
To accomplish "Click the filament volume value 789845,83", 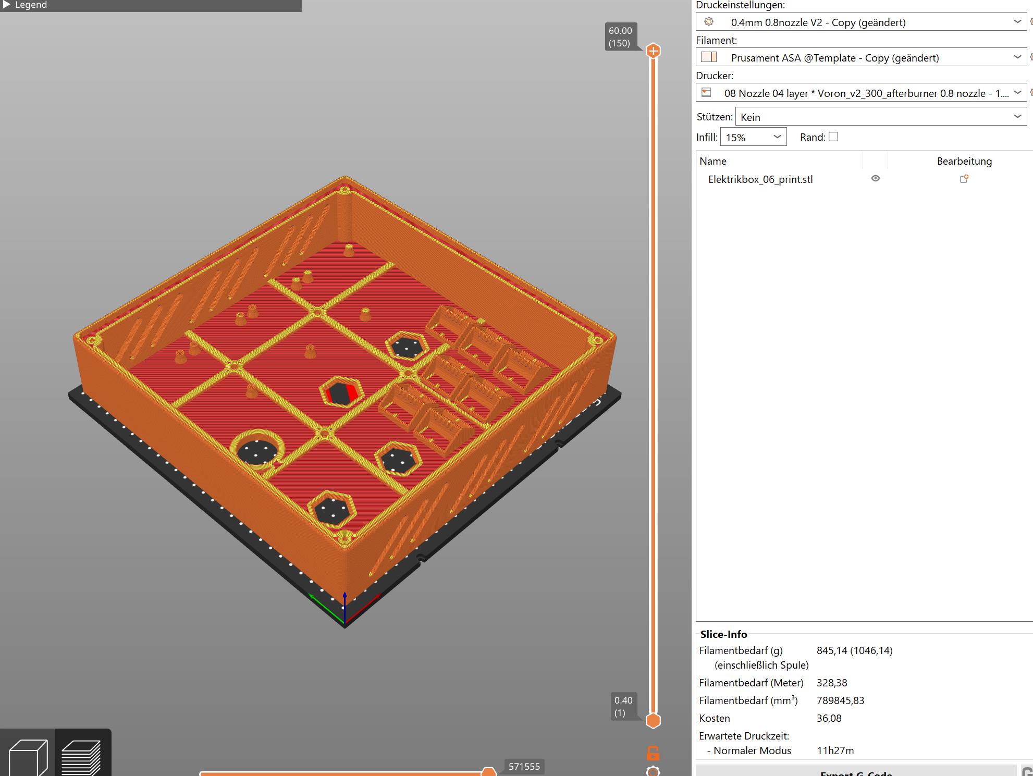I will [840, 700].
